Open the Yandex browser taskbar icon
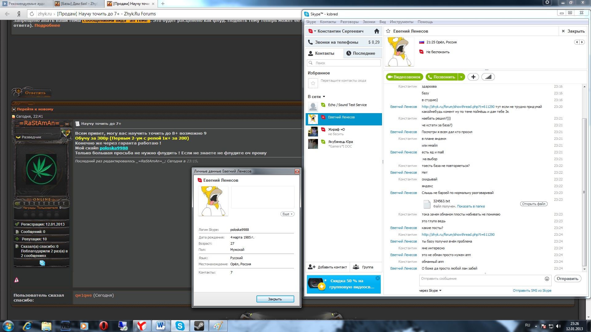The image size is (591, 332). click(142, 326)
